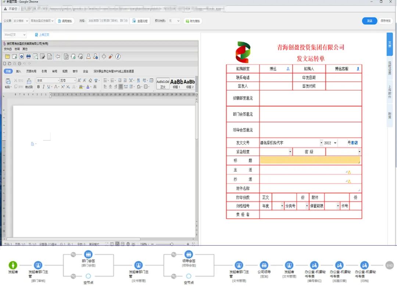Click the blue 发送 button
397x286 pixels.
click(369, 21)
